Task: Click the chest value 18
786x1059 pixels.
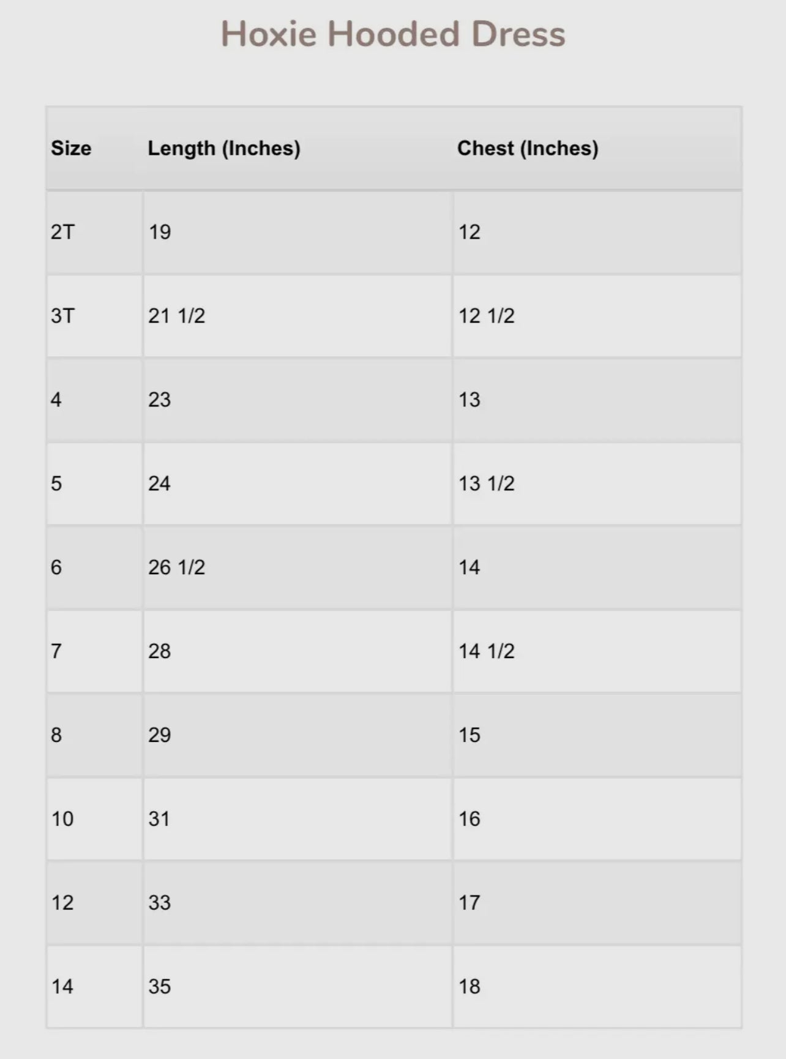Action: (x=470, y=987)
